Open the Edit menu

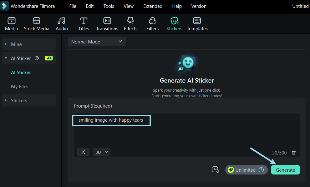click(x=90, y=6)
